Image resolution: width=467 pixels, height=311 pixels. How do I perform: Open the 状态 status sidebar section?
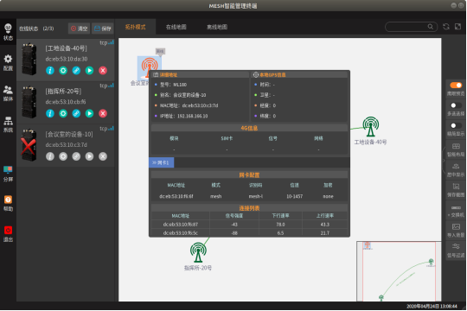pos(8,32)
